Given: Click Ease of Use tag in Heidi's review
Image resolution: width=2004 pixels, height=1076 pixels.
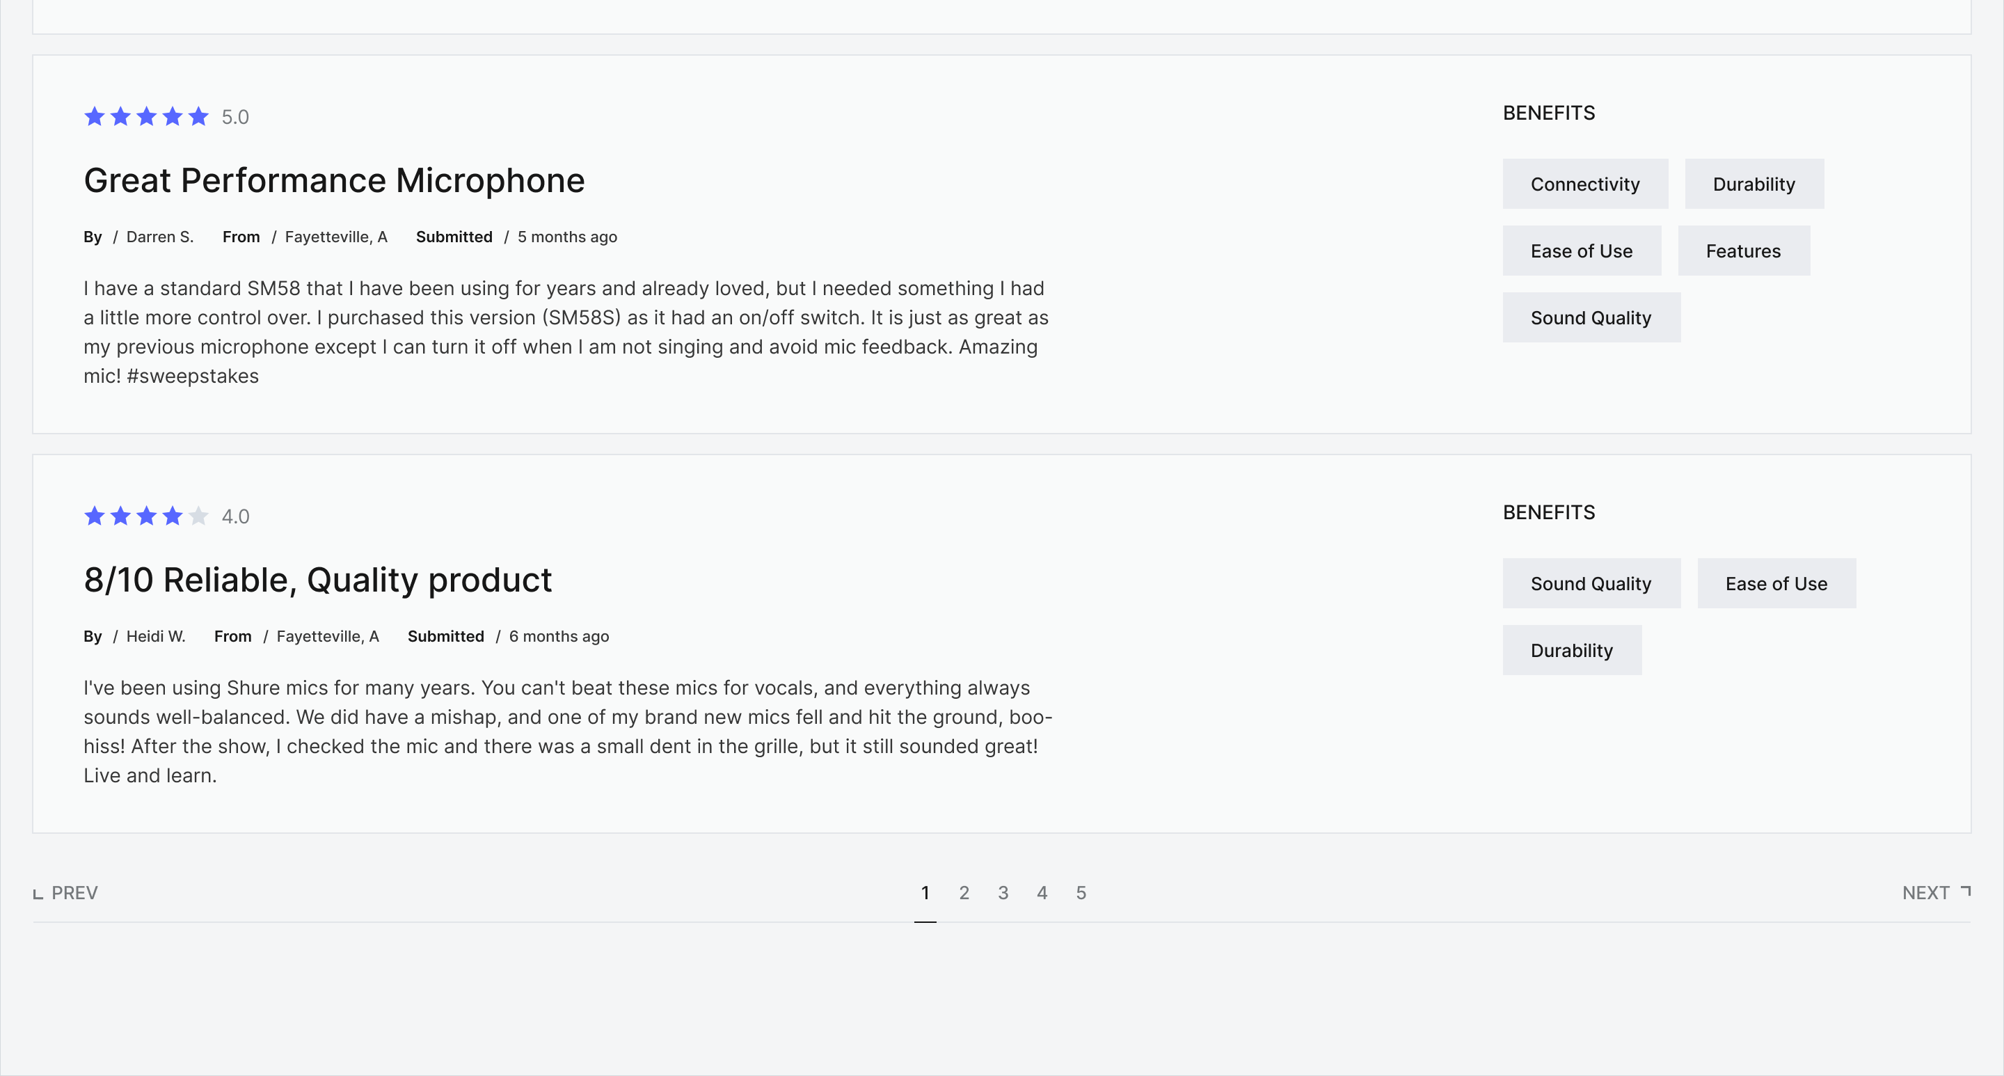Looking at the screenshot, I should point(1775,583).
